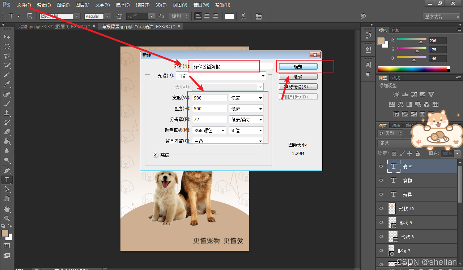463x270 pixels.
Task: Click the center text alignment icon
Action: [207, 16]
